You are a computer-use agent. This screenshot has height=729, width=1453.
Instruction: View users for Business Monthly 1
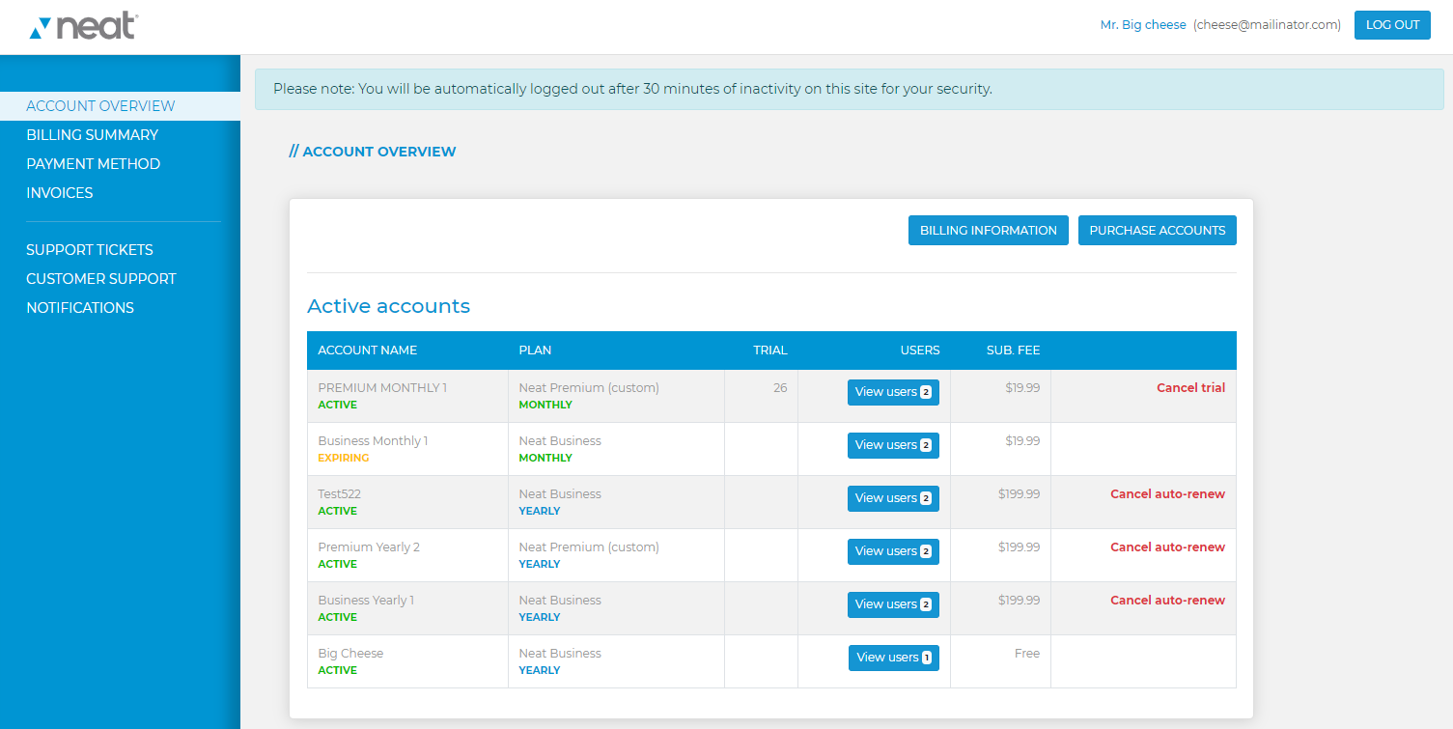pos(893,445)
